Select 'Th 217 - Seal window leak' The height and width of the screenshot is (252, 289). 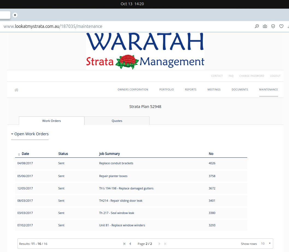click(x=117, y=213)
